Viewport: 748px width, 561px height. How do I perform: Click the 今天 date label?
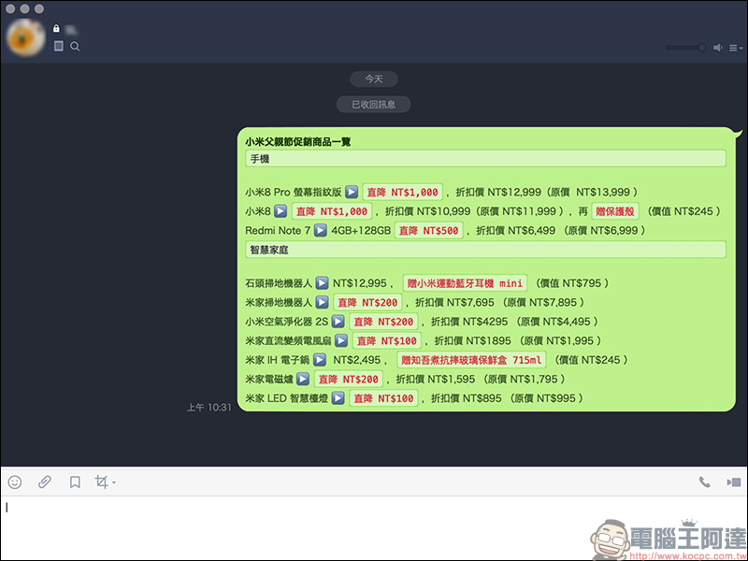[x=374, y=79]
